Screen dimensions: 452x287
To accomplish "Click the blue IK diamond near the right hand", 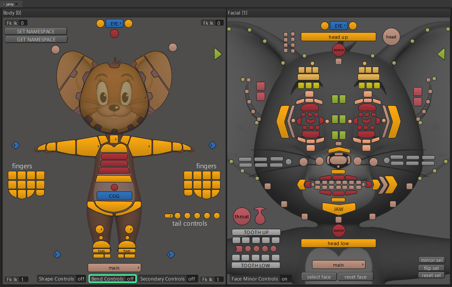I will [x=212, y=145].
